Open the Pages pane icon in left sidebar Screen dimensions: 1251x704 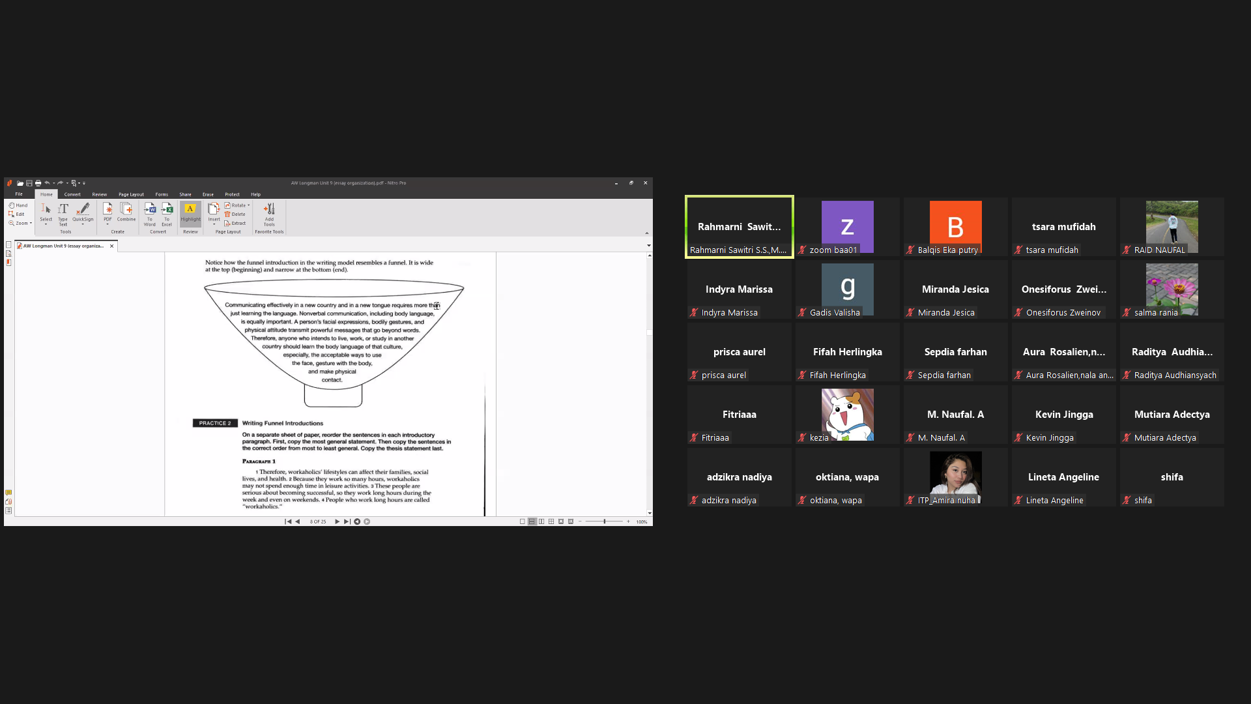[8, 245]
